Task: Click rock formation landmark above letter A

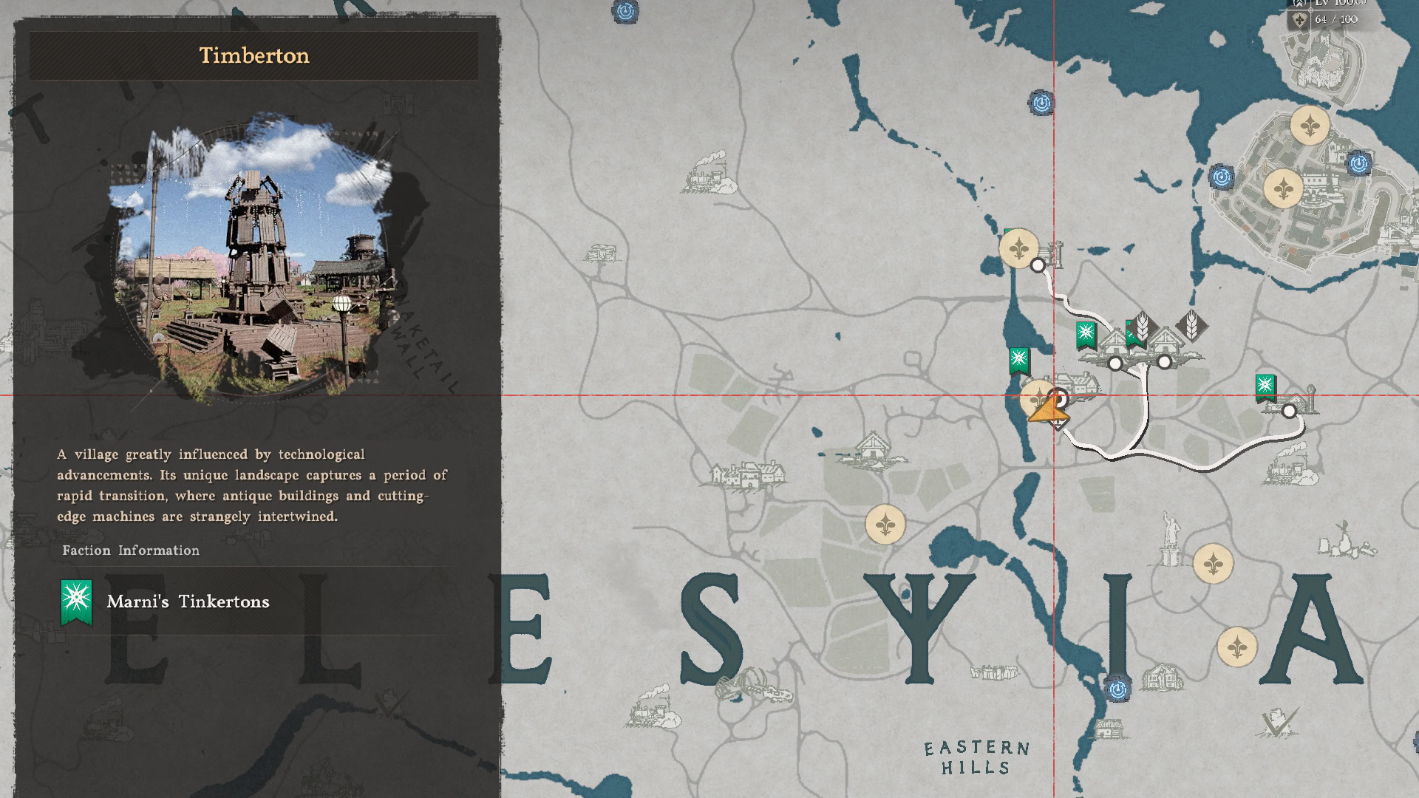Action: point(1345,539)
